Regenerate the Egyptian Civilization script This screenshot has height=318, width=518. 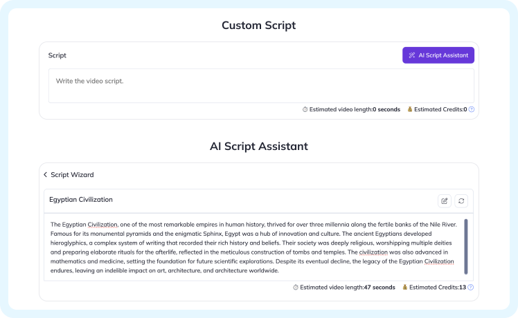click(x=462, y=200)
